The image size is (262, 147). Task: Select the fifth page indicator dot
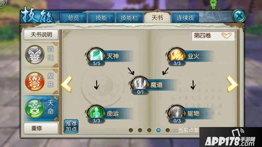pyautogui.click(x=168, y=130)
